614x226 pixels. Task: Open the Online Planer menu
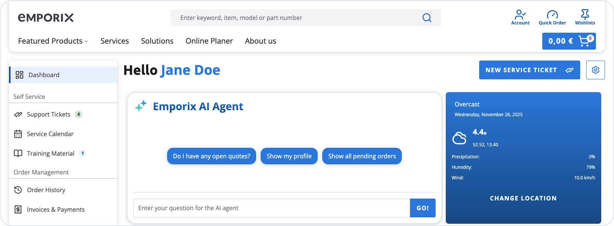coord(209,41)
